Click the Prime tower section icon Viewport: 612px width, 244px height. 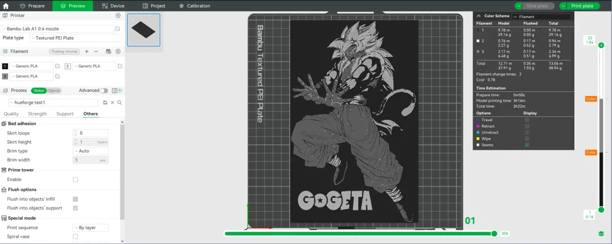4,170
